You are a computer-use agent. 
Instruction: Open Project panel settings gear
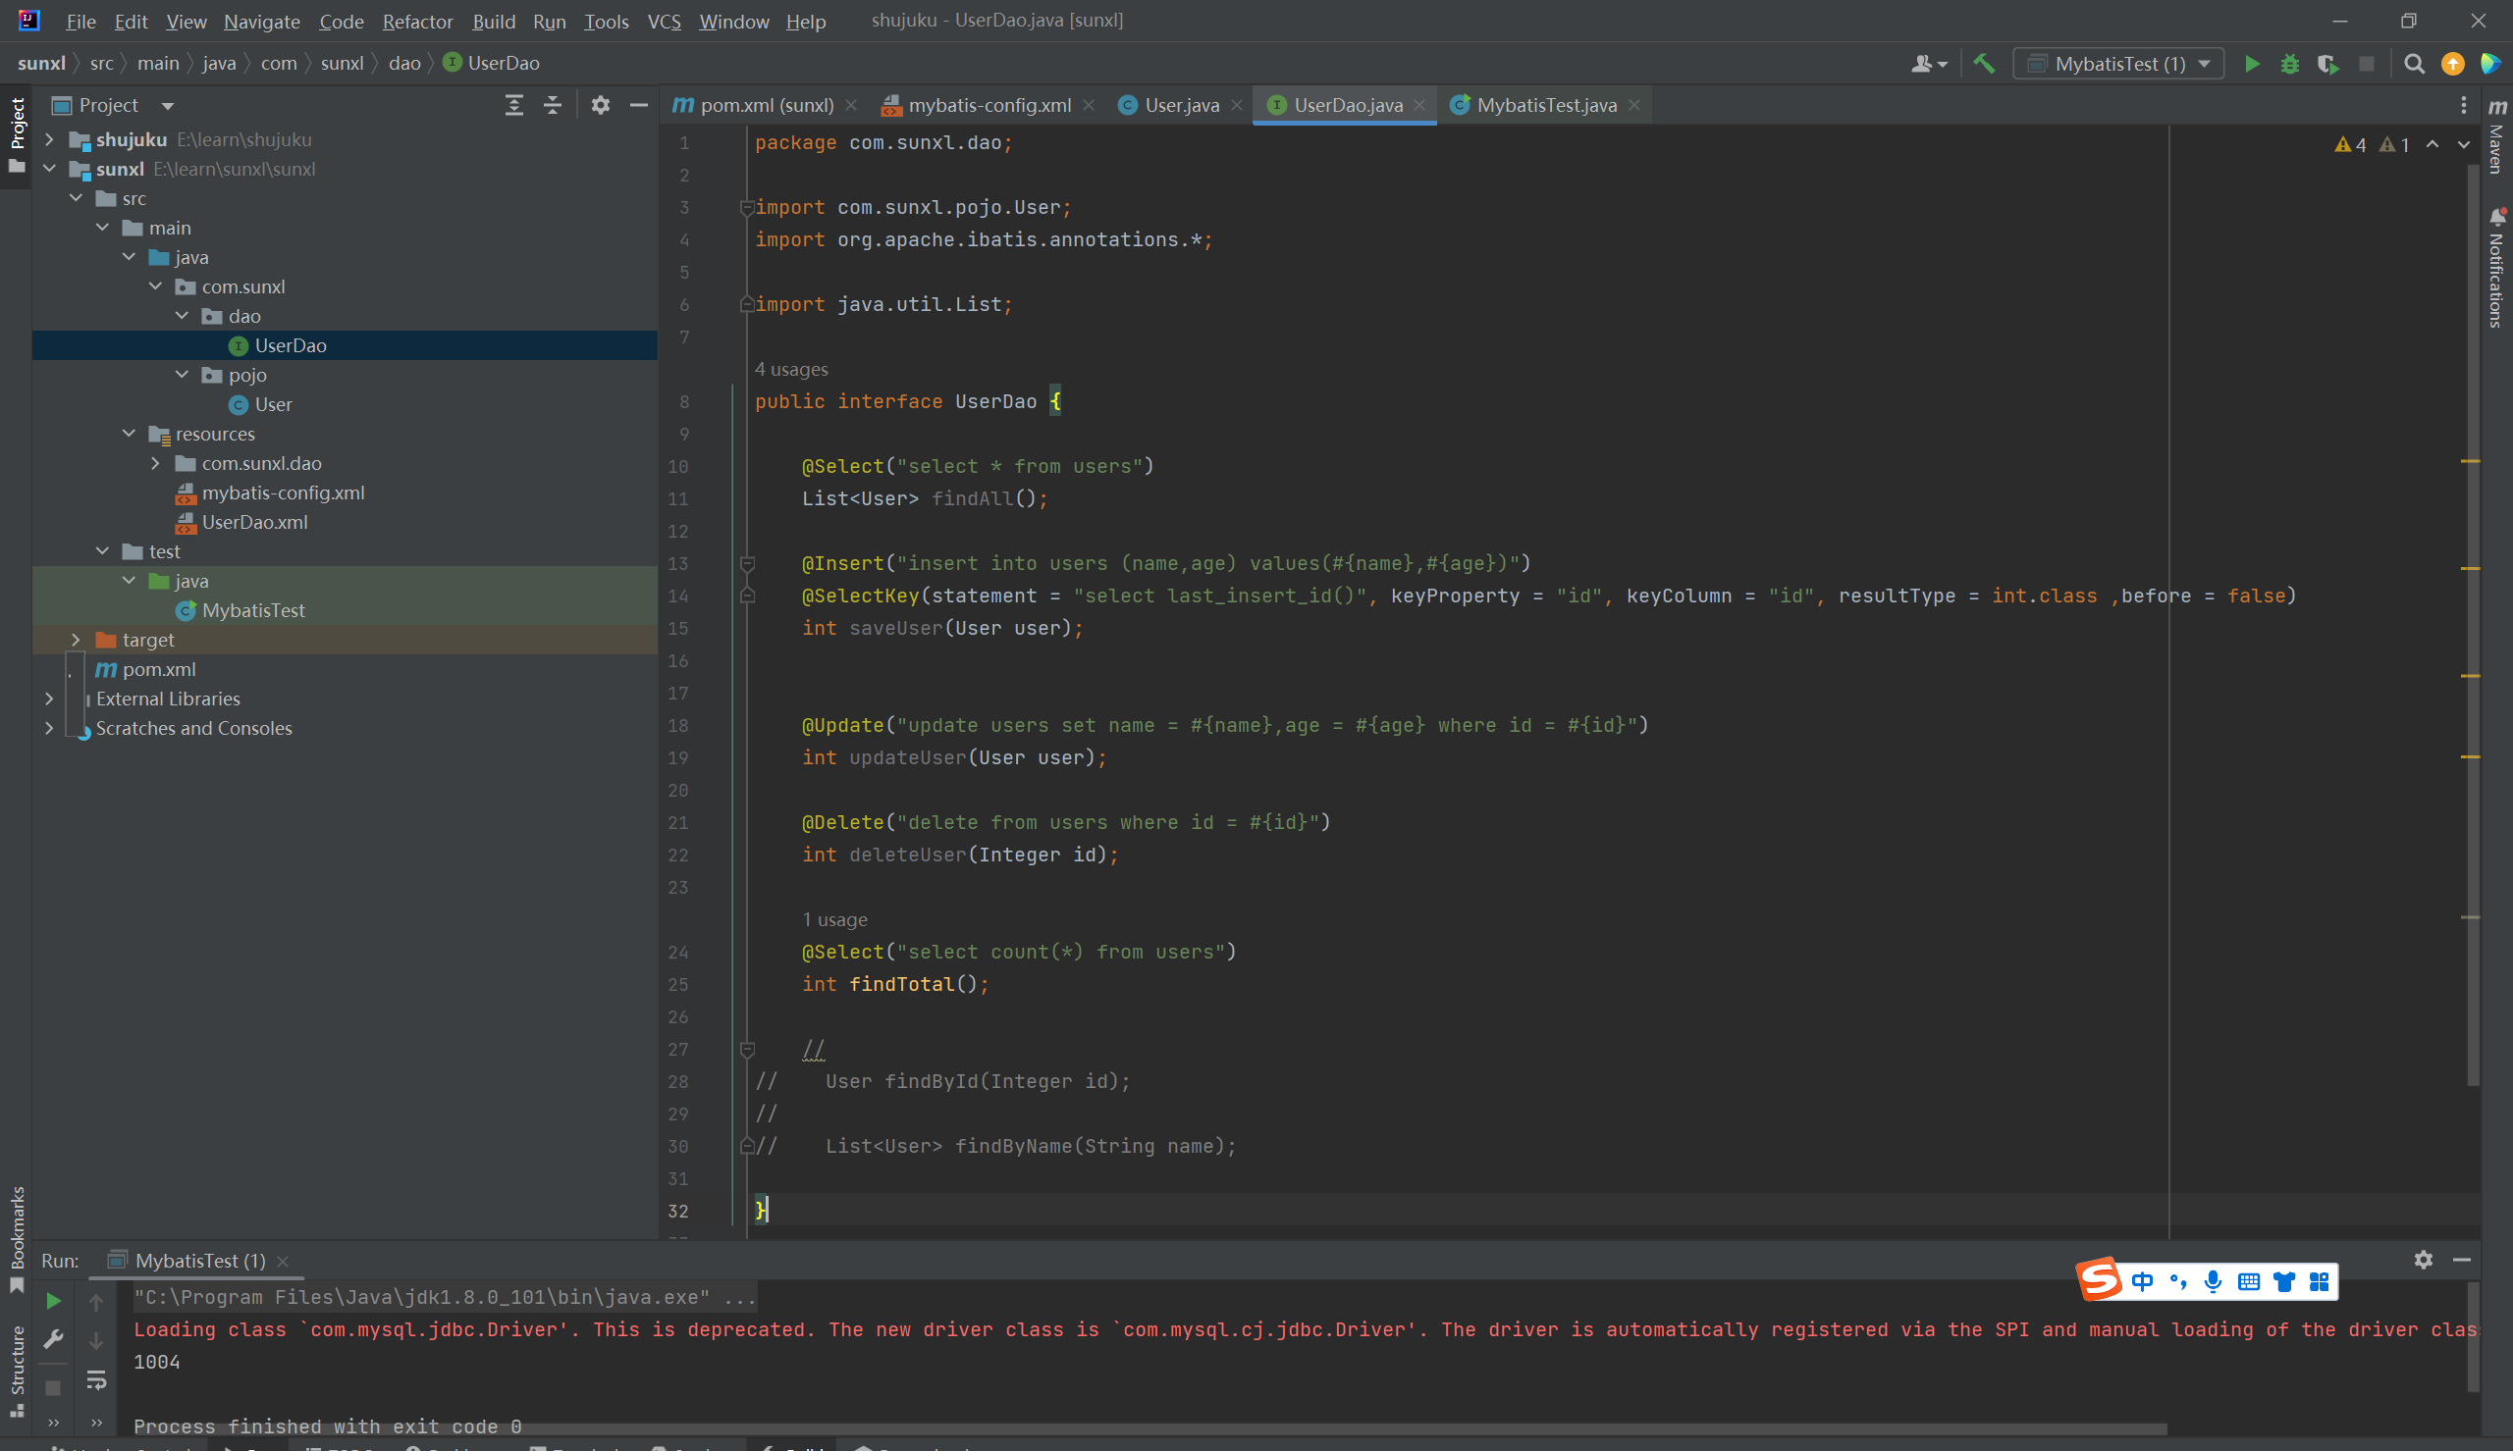600,106
